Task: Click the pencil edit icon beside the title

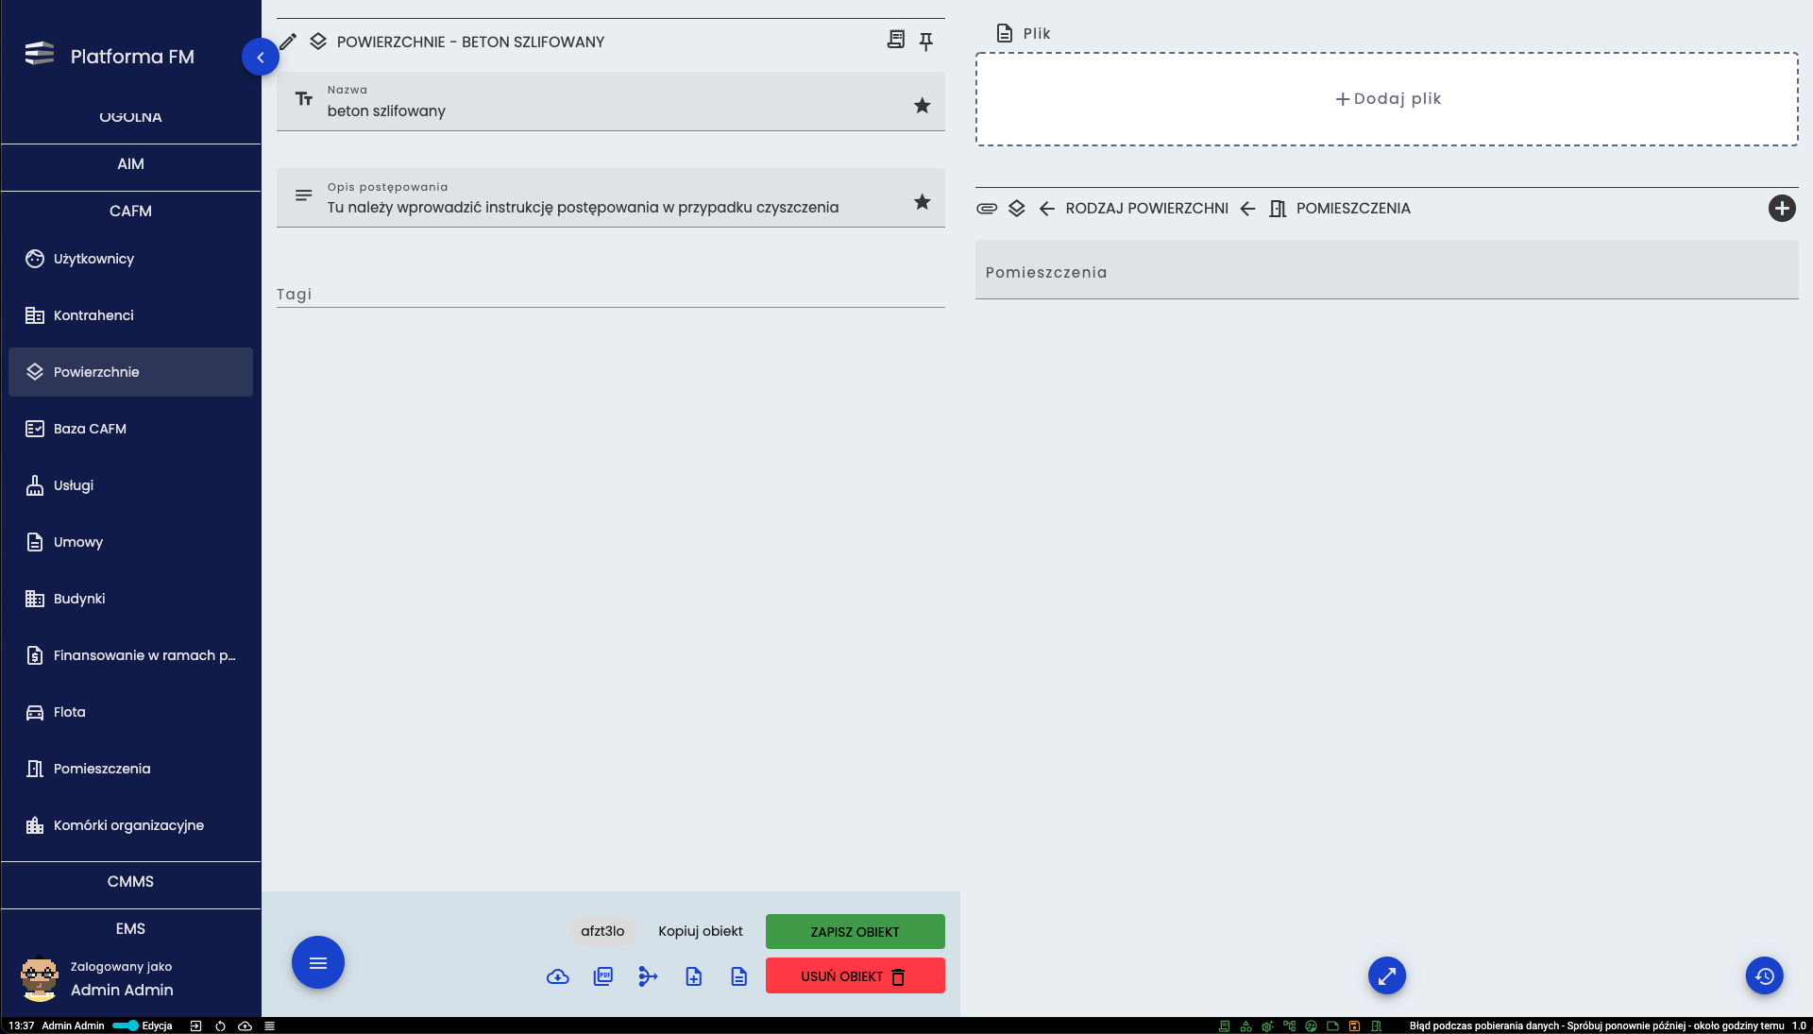Action: [x=288, y=42]
